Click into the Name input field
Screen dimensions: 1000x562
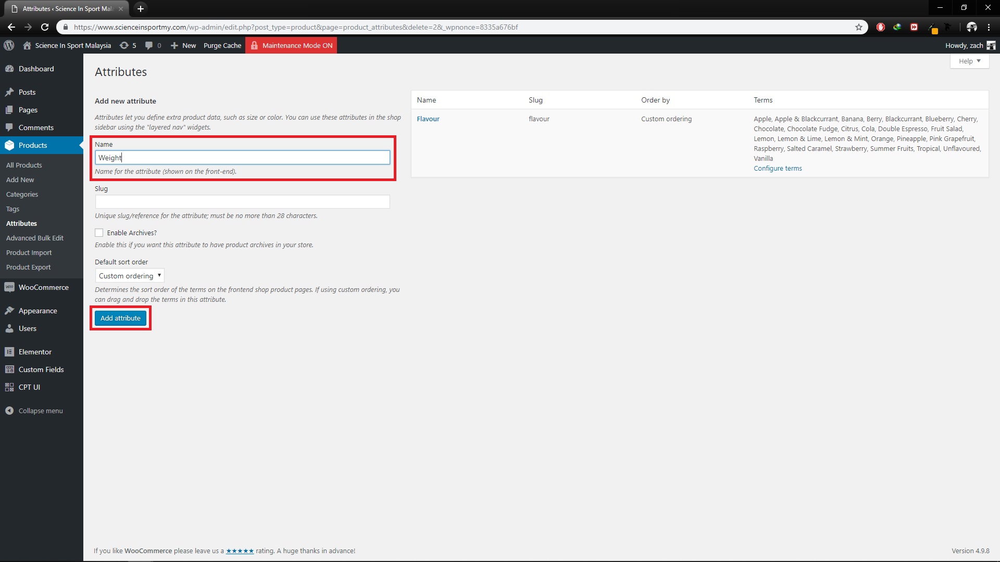[x=242, y=158]
